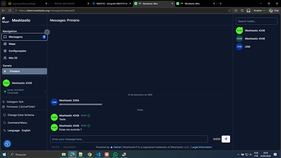Click the Atualizar browser button

pyautogui.click(x=259, y=11)
